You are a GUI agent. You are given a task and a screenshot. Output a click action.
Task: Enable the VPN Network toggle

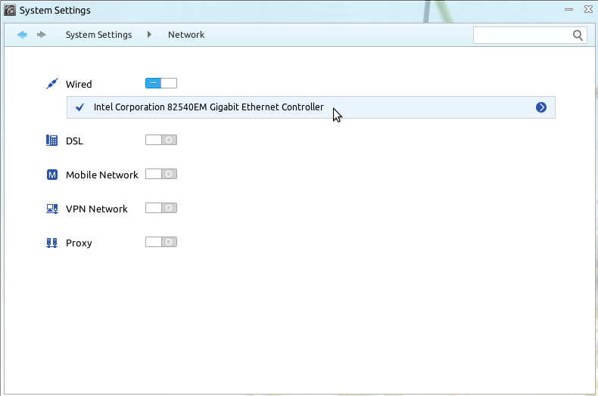click(x=160, y=208)
